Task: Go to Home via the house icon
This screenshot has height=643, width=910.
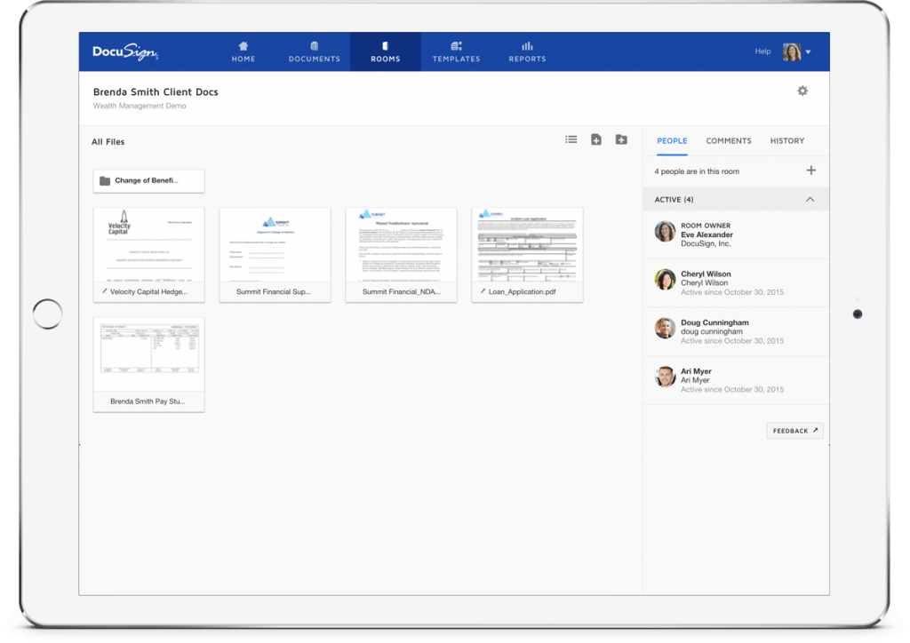Action: pos(243,52)
